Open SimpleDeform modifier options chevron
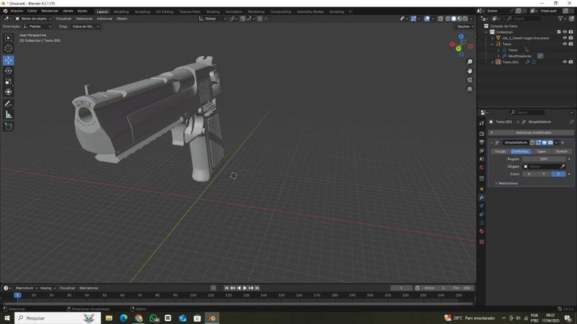The height and width of the screenshot is (324, 577). [556, 143]
